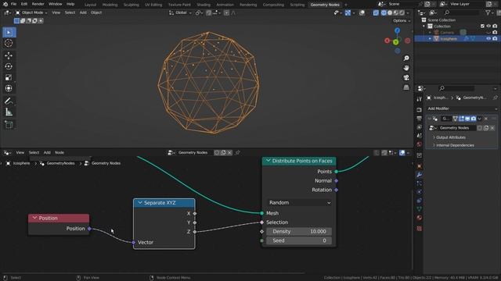Toggle viewport overlays button
The width and height of the screenshot is (501, 281).
tap(362, 12)
